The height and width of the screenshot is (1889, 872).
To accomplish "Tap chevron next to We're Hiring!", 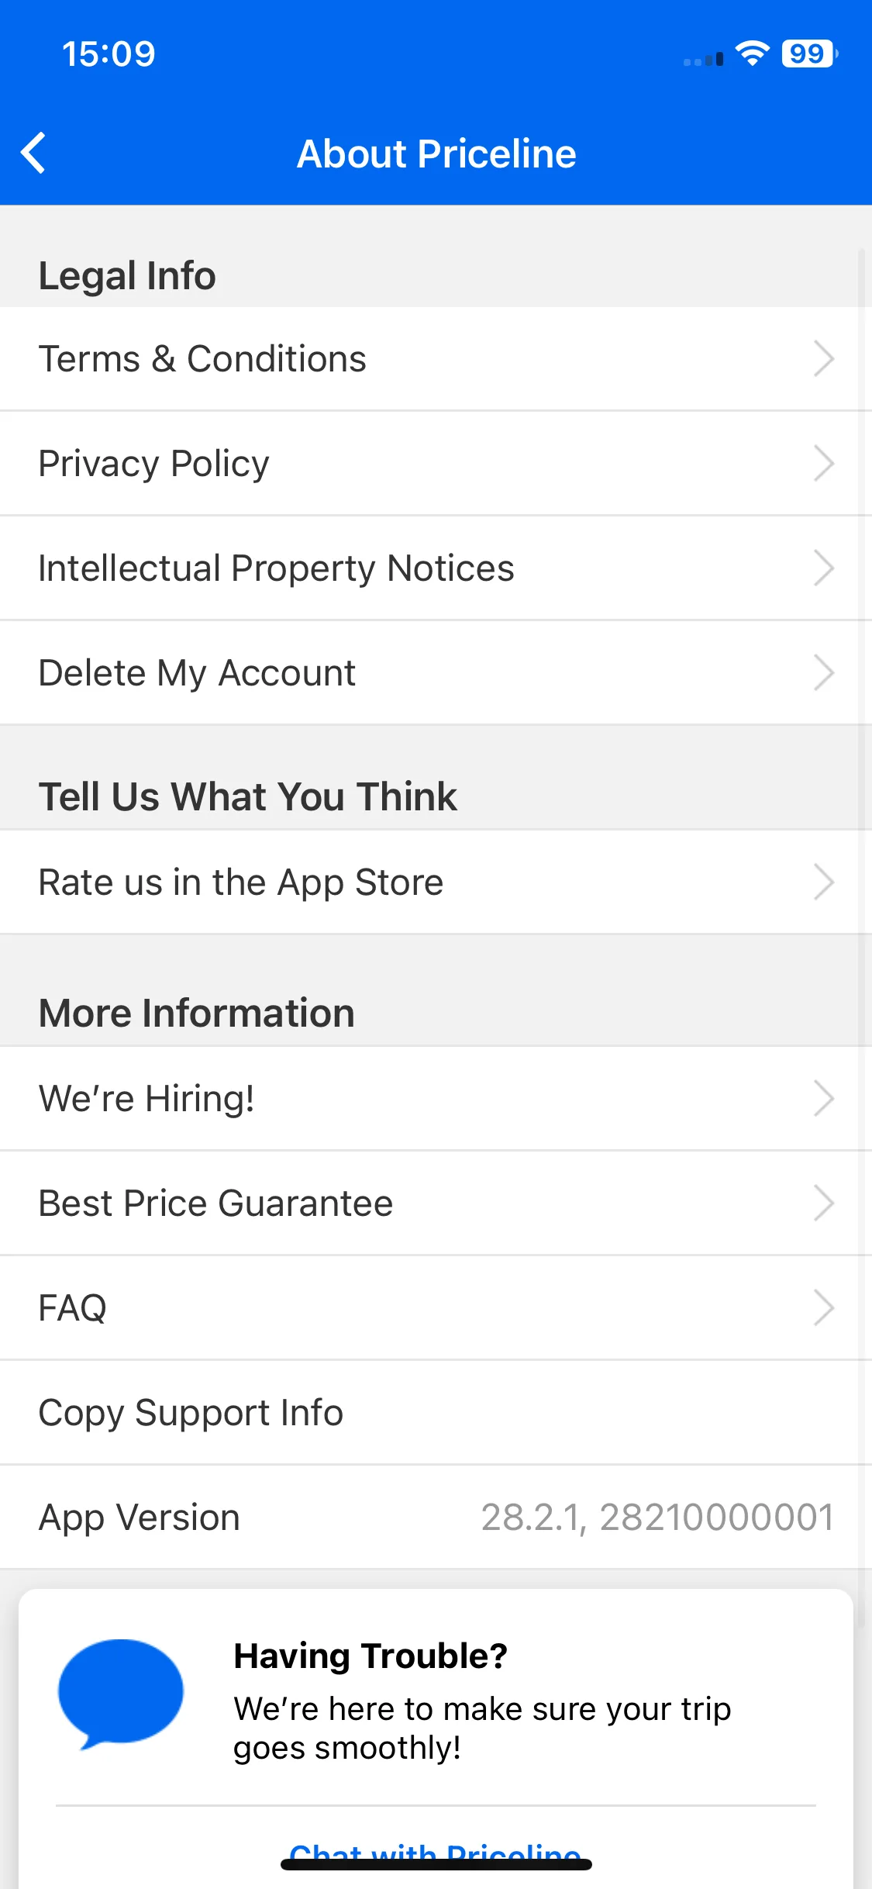I will click(823, 1099).
